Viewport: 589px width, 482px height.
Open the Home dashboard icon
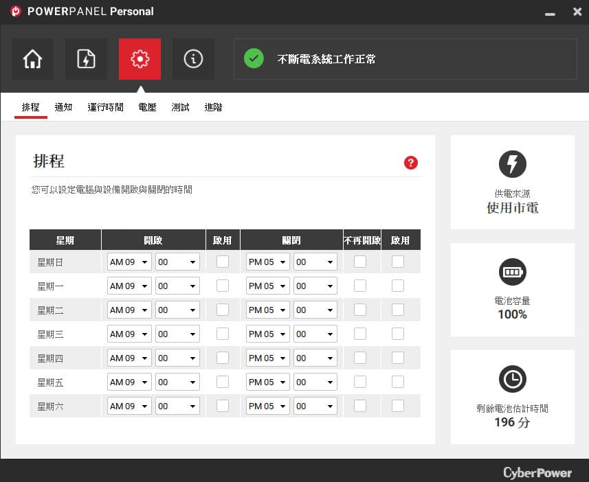tap(33, 59)
